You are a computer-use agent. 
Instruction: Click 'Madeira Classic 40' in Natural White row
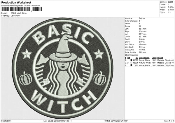[165, 63]
